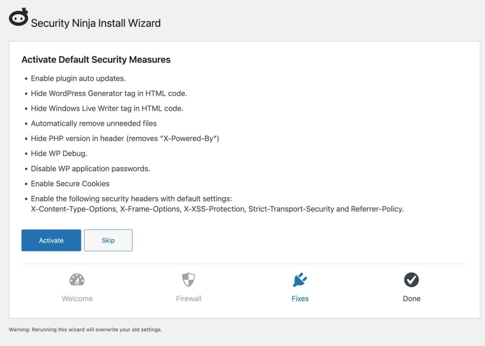
Task: Select the Fixes step label
Action: (300, 299)
